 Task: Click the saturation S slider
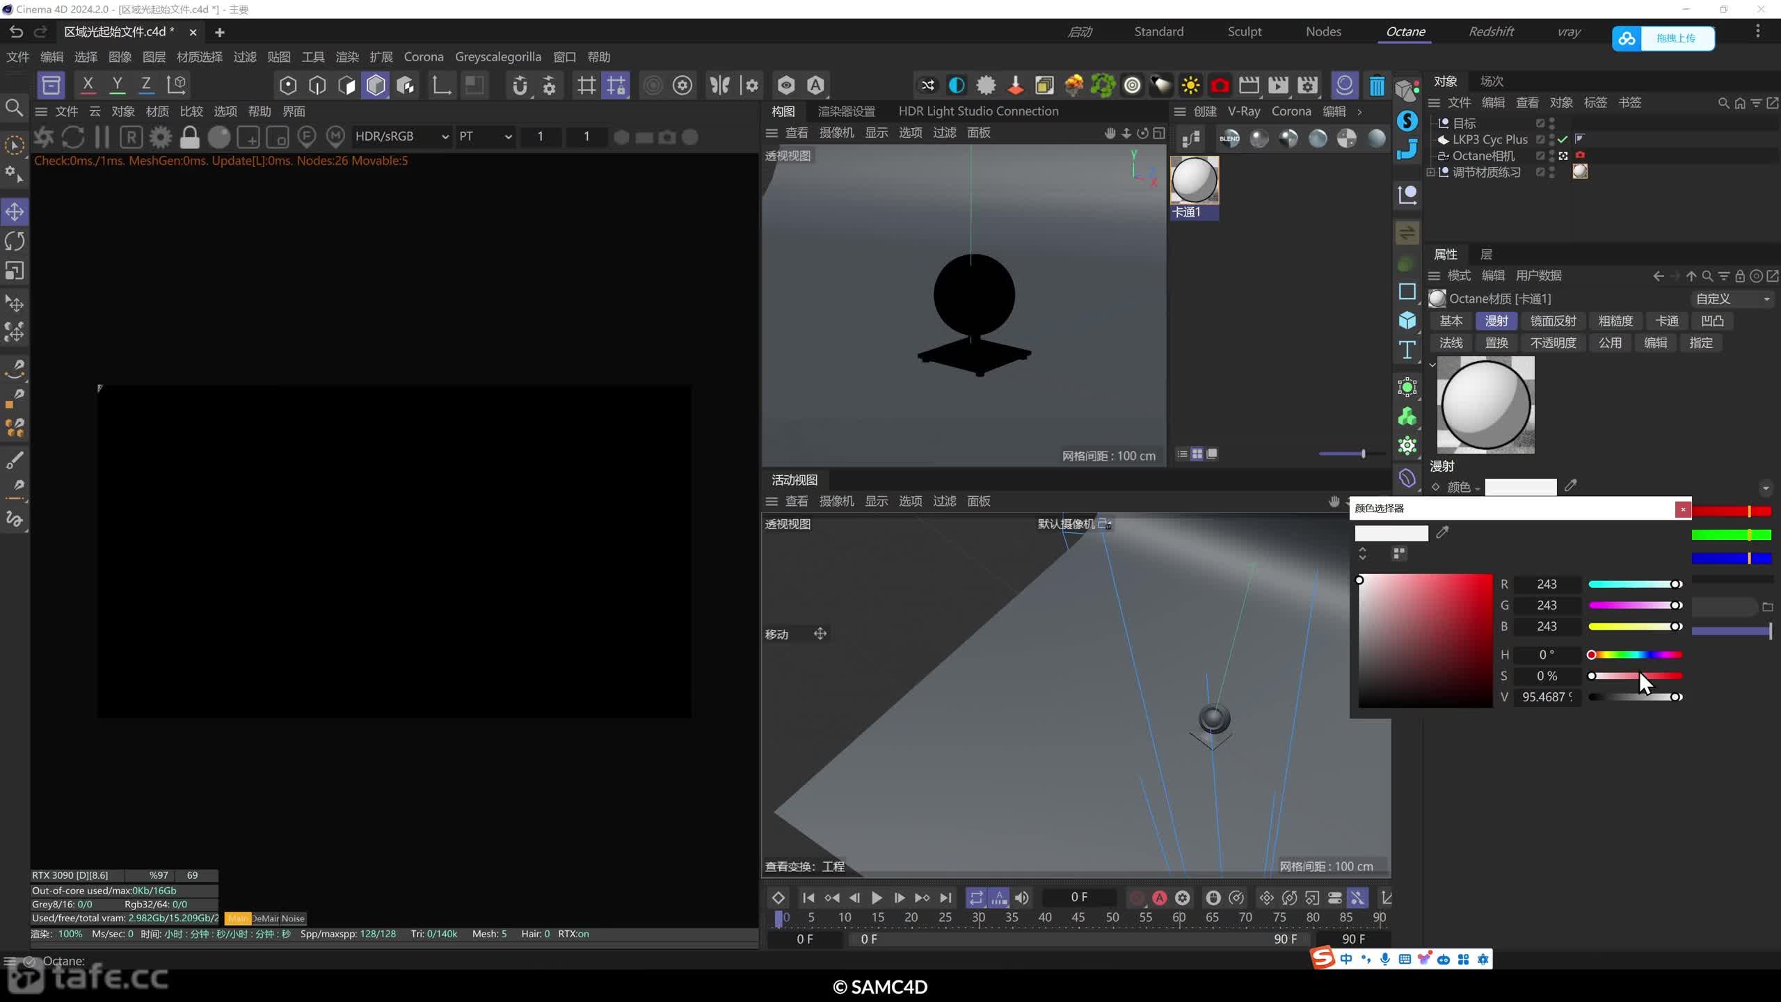click(1636, 676)
